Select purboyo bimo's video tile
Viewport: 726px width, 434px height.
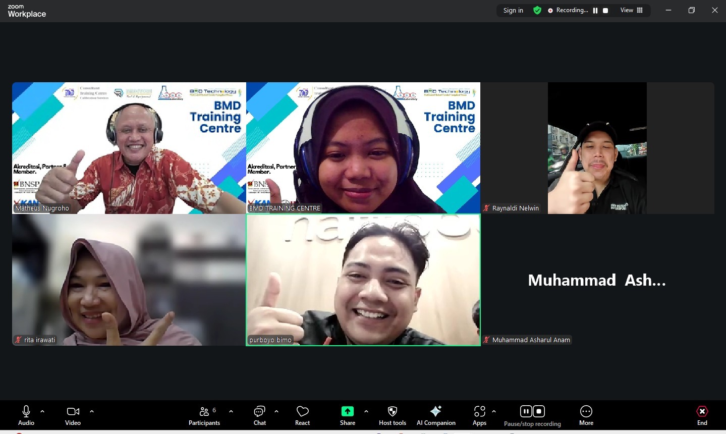pyautogui.click(x=363, y=280)
